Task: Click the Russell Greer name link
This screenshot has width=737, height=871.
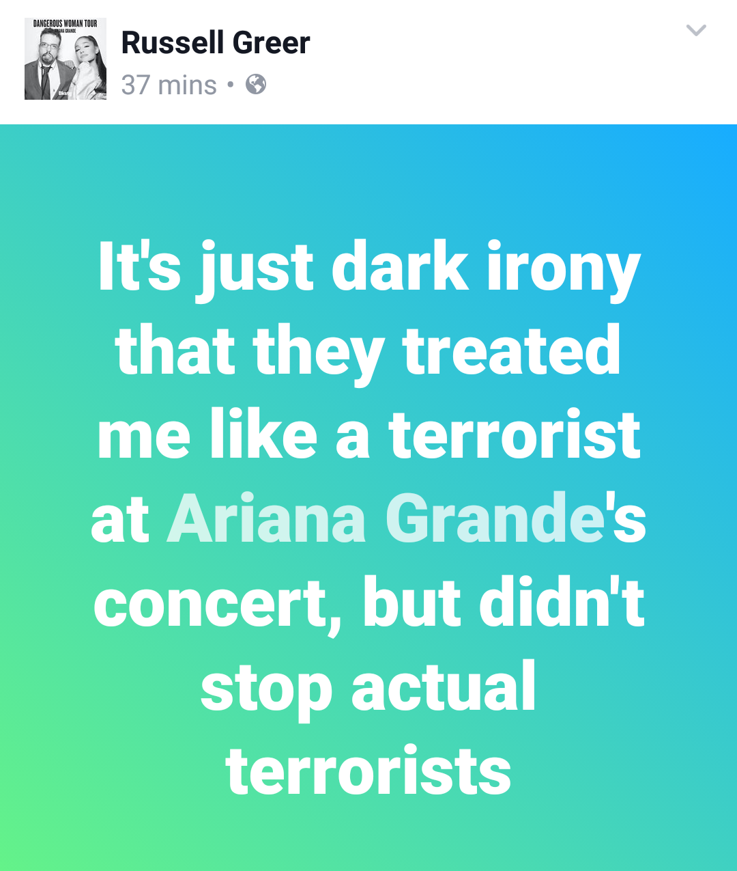Action: pyautogui.click(x=216, y=42)
